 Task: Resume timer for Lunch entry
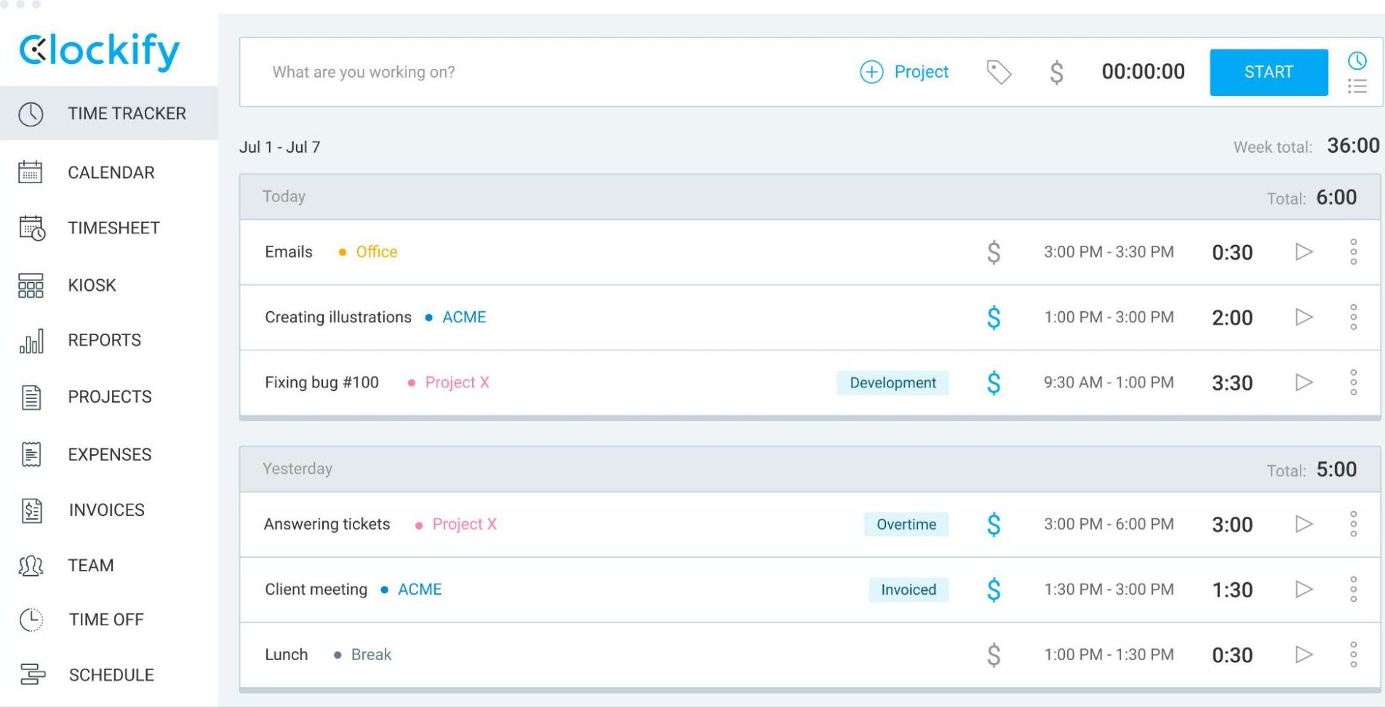(x=1304, y=654)
